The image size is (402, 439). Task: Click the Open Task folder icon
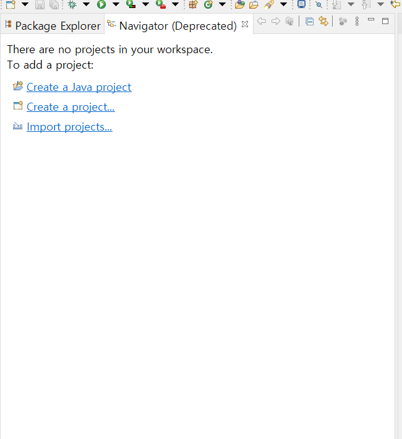pyautogui.click(x=254, y=4)
